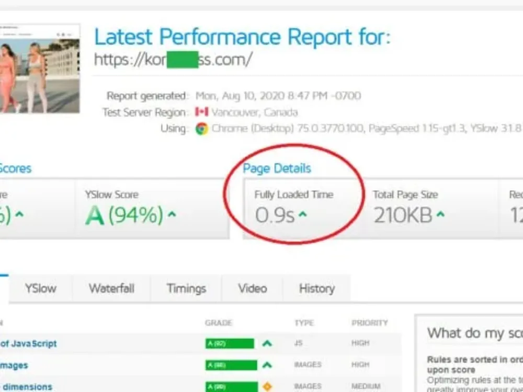
Task: Click the JS type in JavaScript row
Action: tap(298, 343)
